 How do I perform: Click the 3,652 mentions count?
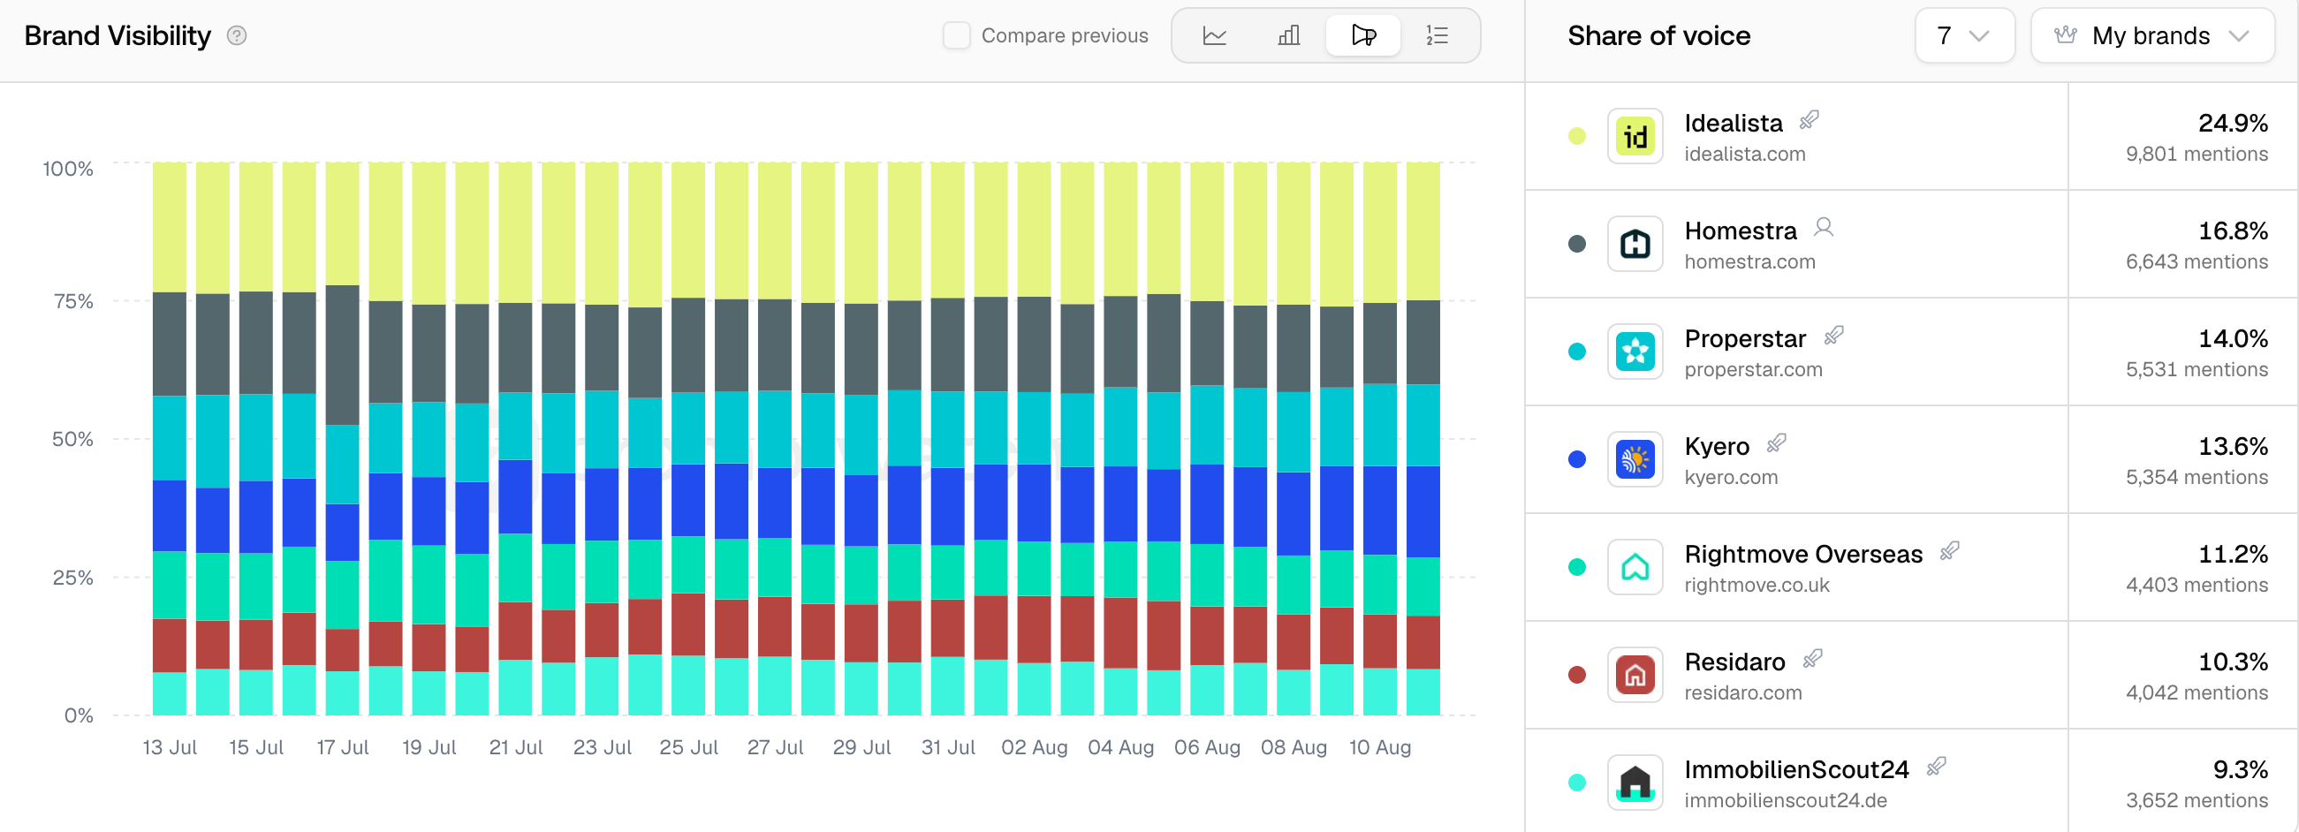(x=2197, y=801)
